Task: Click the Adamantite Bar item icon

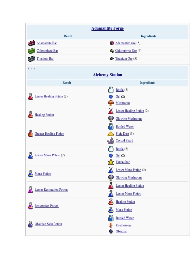Action: click(31, 43)
